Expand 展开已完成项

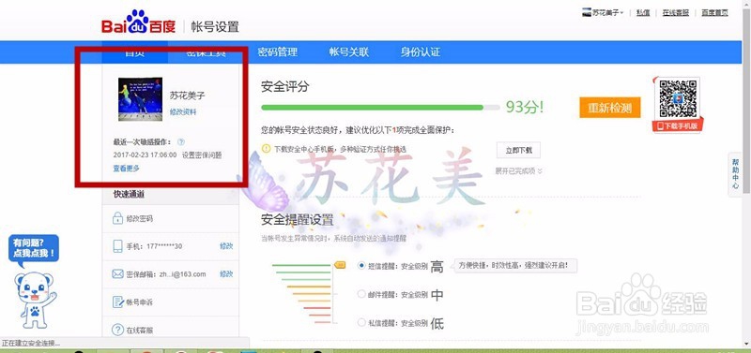click(x=519, y=171)
